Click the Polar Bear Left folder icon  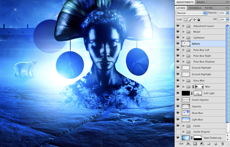point(188,50)
